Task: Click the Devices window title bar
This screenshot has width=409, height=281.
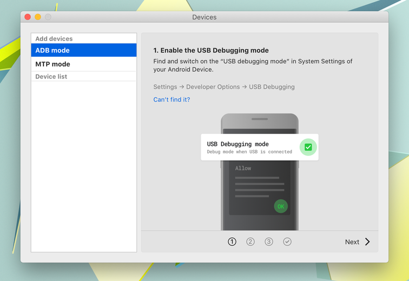Action: [x=205, y=17]
